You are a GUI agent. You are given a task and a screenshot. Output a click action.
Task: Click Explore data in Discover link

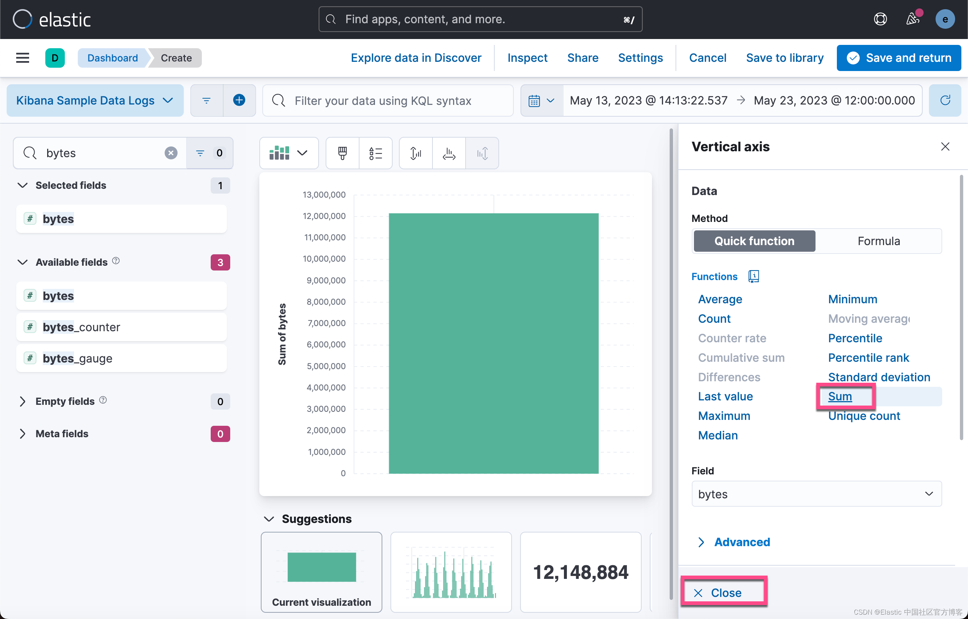(x=416, y=58)
